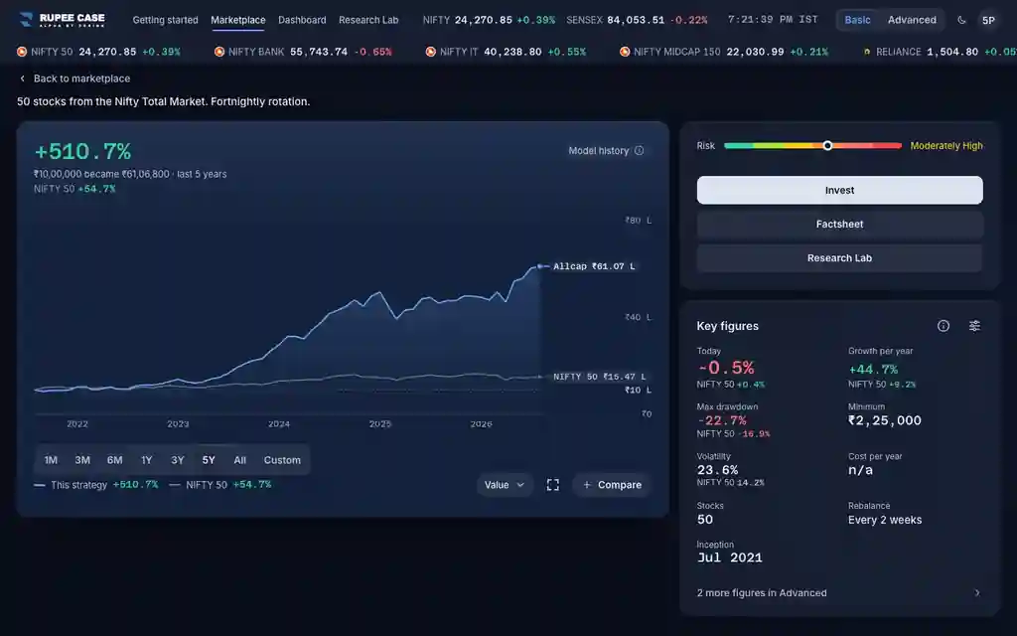Click the Research Lab side button
This screenshot has height=636, width=1017.
click(x=840, y=257)
